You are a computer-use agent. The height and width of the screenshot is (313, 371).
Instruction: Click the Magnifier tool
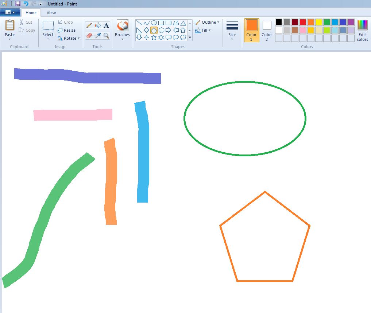click(106, 35)
